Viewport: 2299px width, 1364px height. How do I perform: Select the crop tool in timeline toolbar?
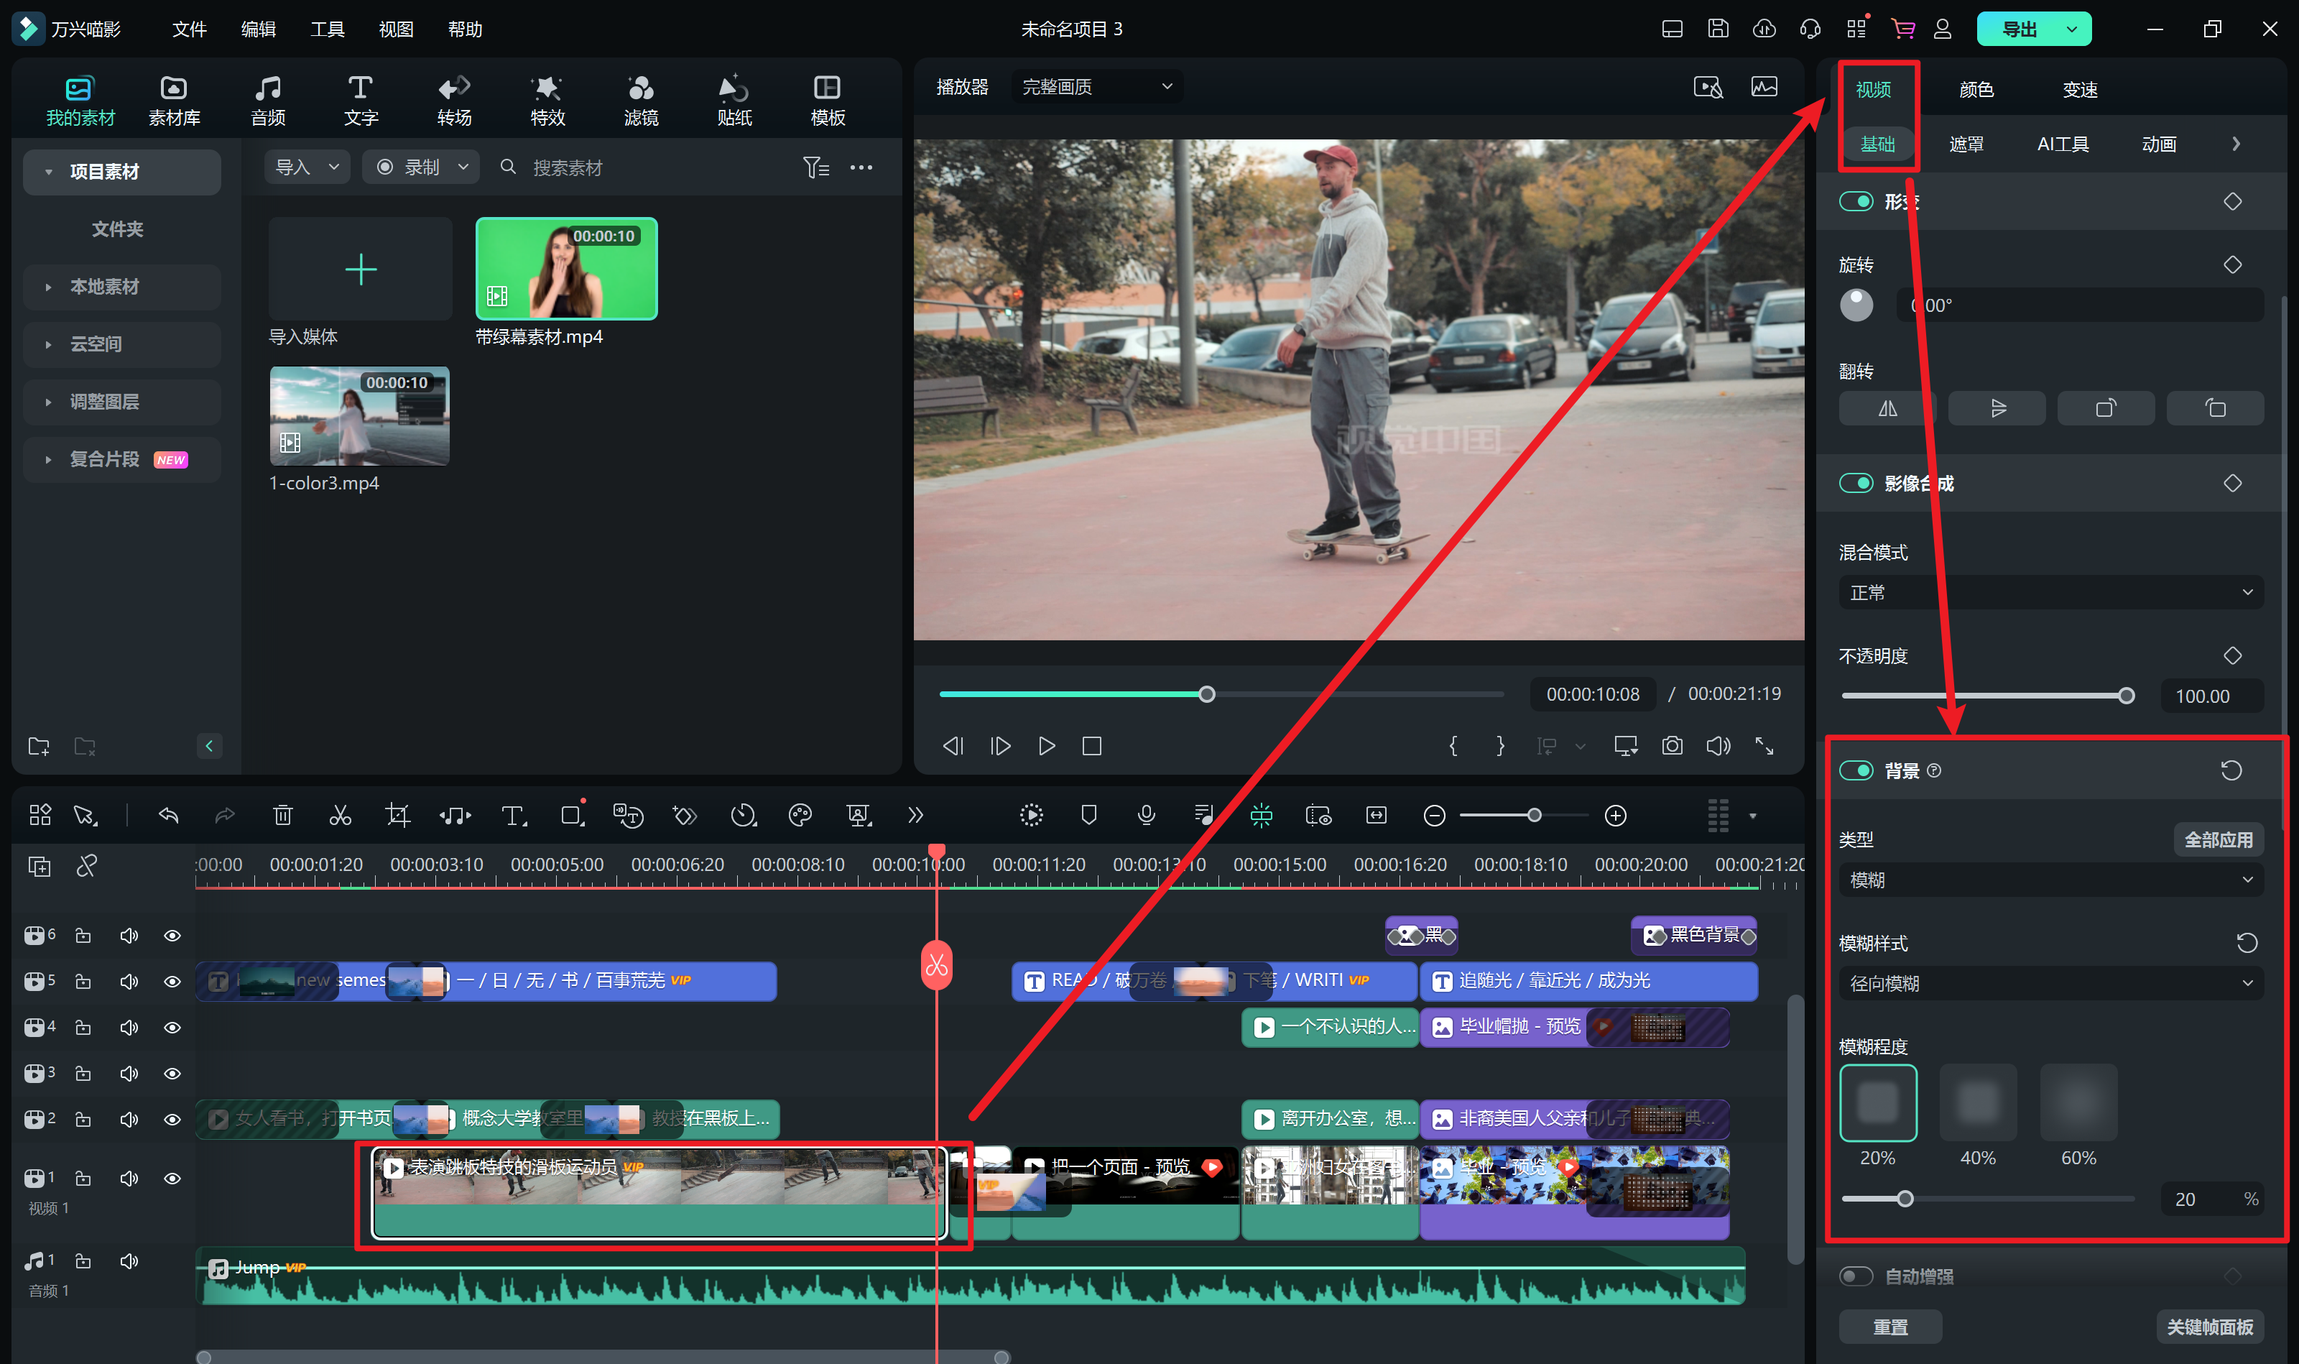398,815
